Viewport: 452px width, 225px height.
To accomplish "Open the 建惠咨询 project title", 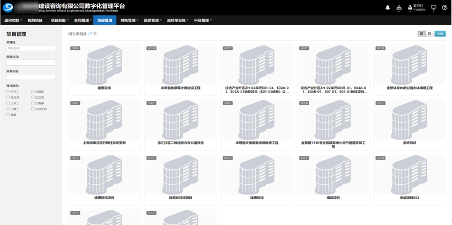I will click(104, 88).
